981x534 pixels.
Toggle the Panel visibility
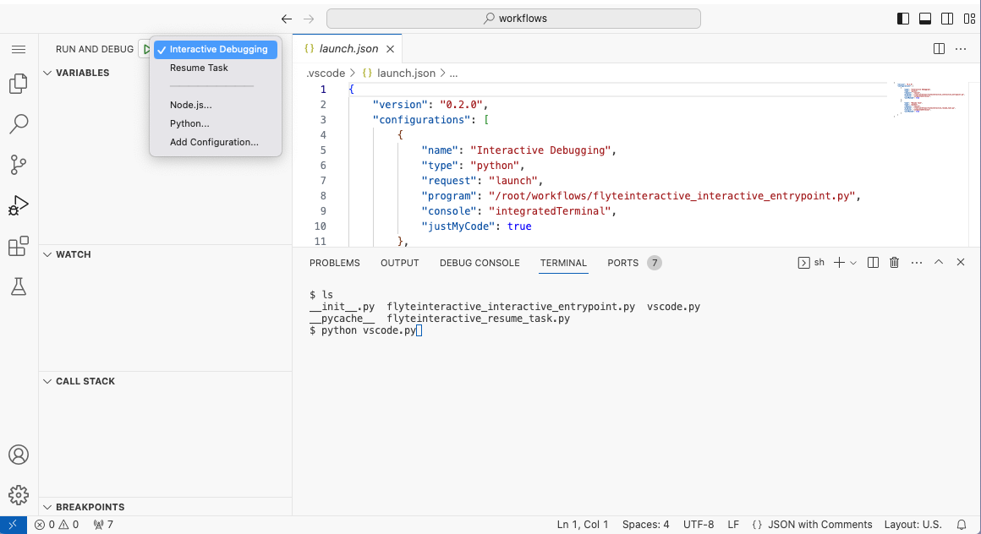[925, 17]
